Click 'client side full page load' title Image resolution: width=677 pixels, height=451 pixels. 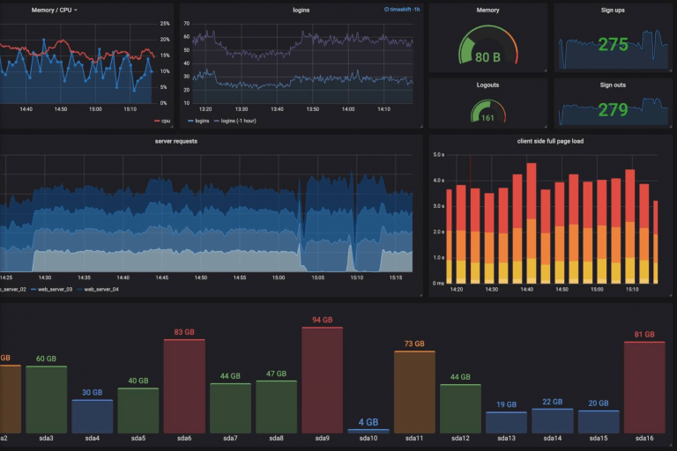click(x=550, y=141)
